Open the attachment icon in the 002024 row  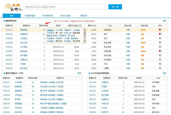click(x=160, y=47)
